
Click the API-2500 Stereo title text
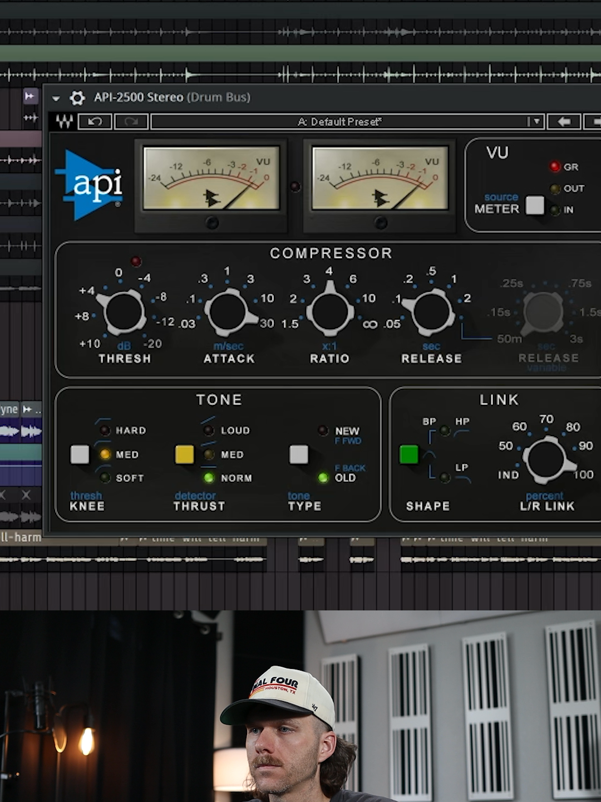coord(139,97)
